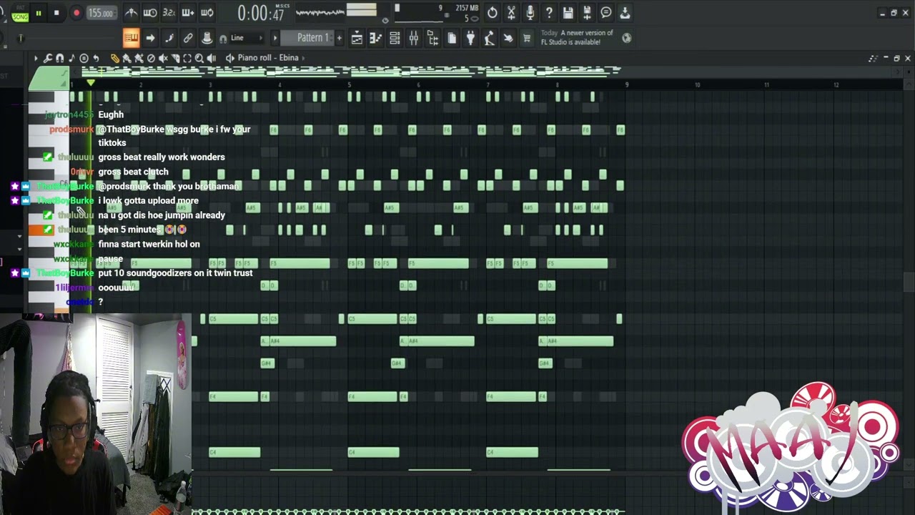Image resolution: width=915 pixels, height=515 pixels.
Task: Open the piano roll view icon
Action: pyautogui.click(x=375, y=38)
